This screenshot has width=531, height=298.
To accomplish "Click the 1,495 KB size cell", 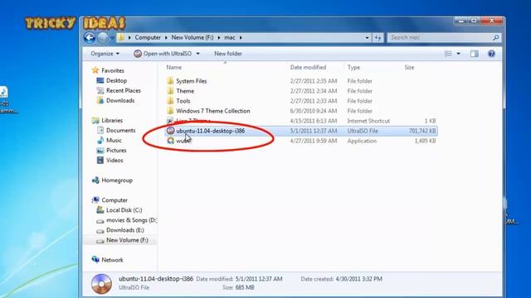I will pyautogui.click(x=425, y=141).
